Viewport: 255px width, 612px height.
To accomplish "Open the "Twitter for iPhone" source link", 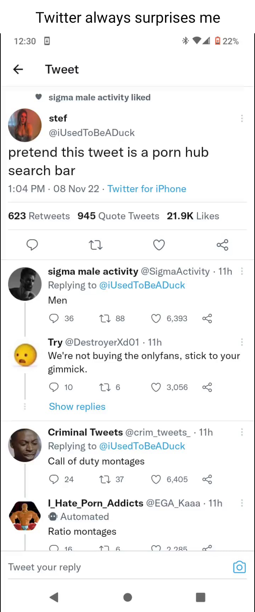I will pos(147,189).
